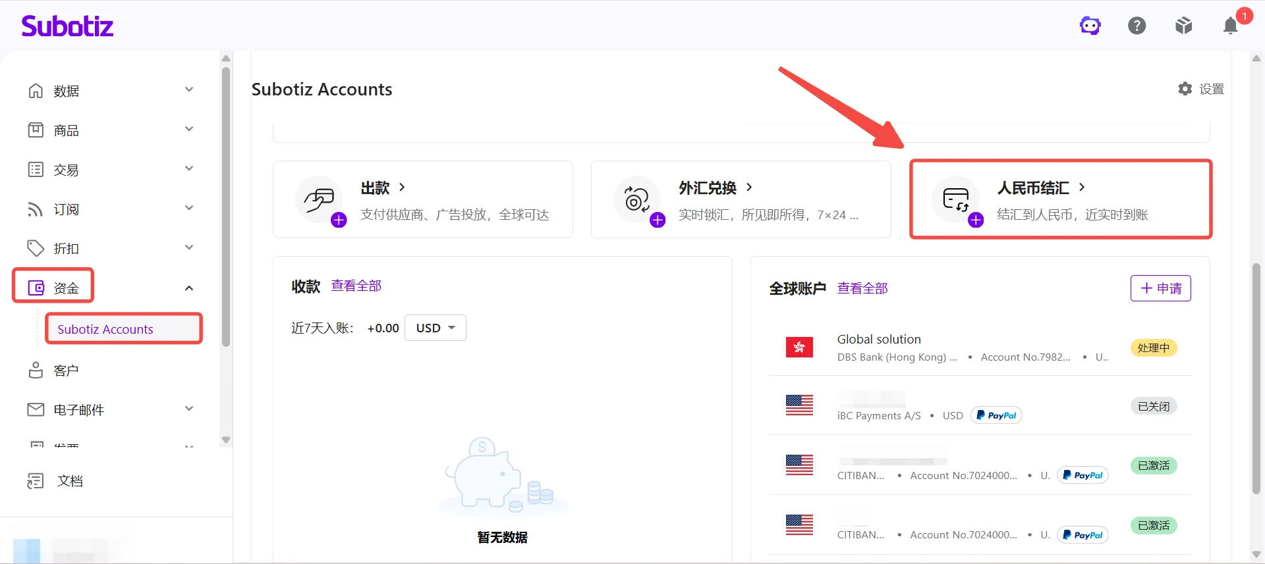Select Subotiz Accounts in sidebar
This screenshot has width=1265, height=564.
[x=123, y=328]
